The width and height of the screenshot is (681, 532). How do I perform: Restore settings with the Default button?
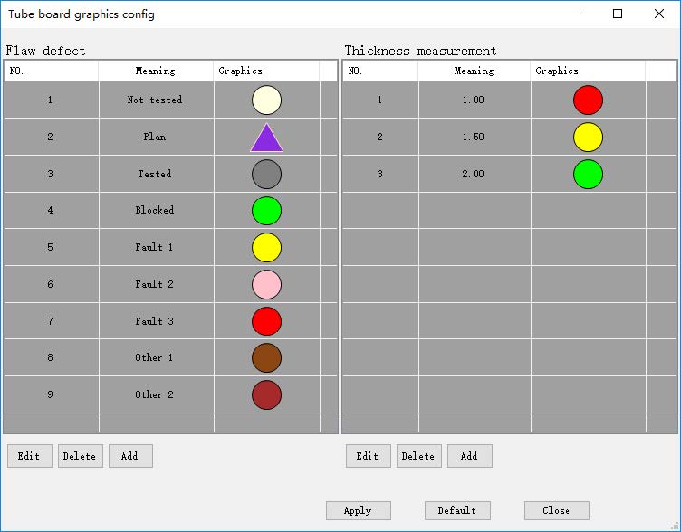(457, 510)
